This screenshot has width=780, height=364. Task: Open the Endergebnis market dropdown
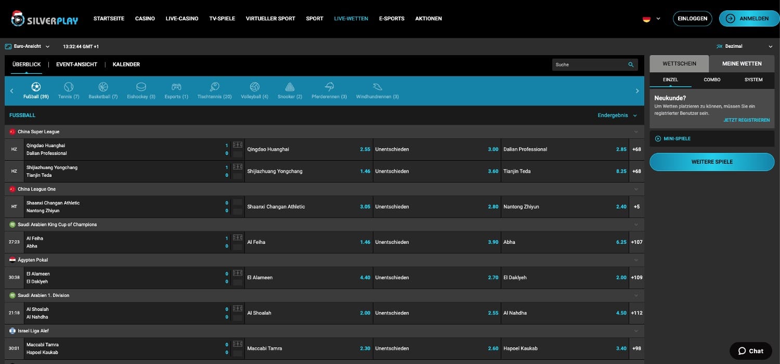point(617,115)
